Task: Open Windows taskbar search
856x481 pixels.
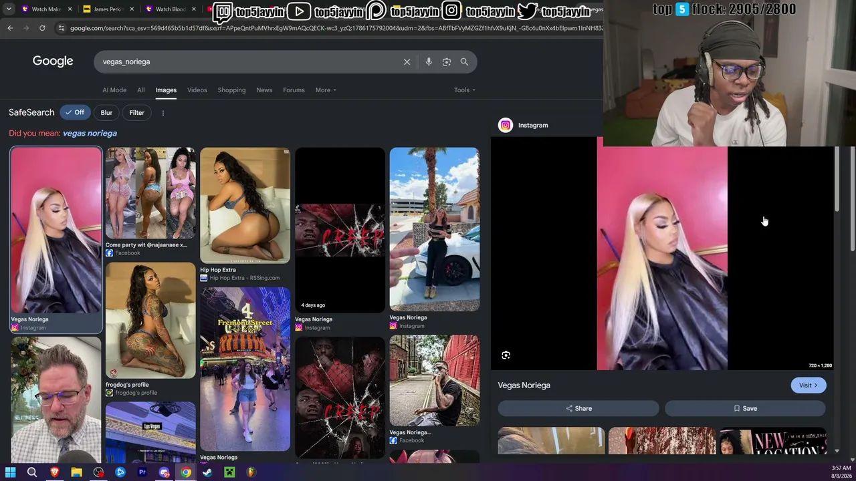Action: [31, 472]
